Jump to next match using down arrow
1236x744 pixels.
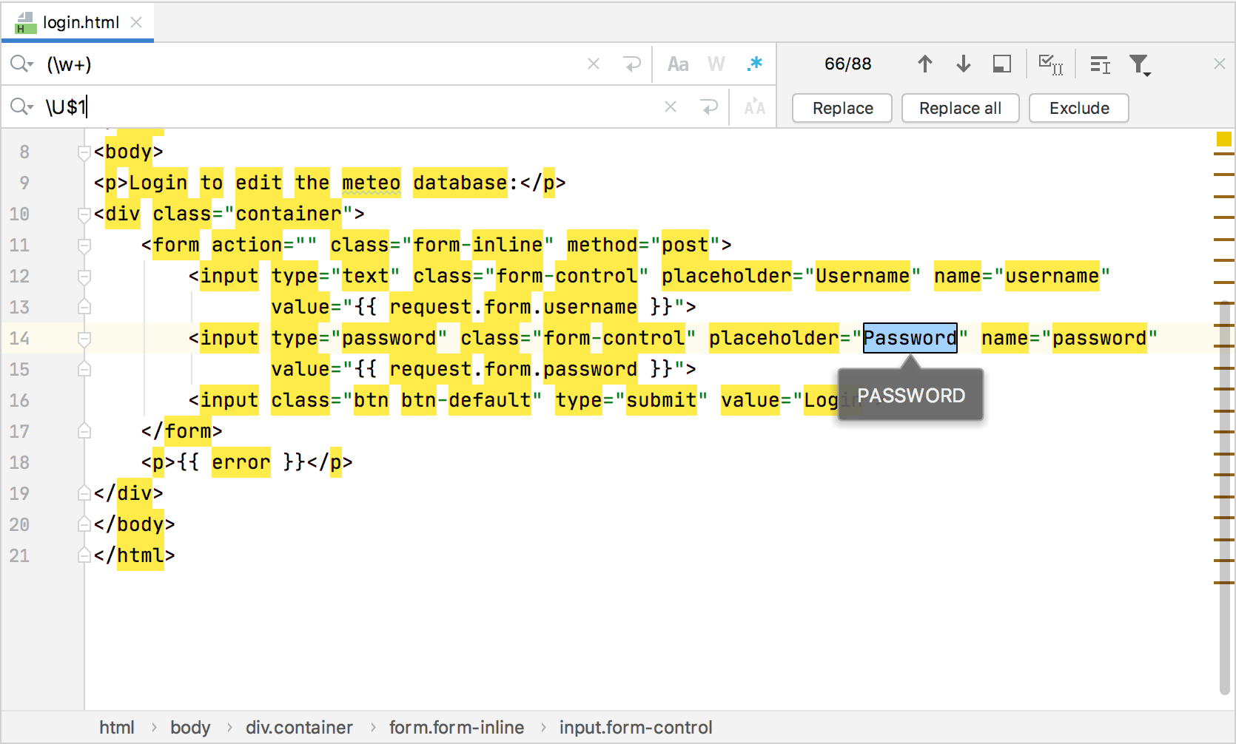(963, 64)
